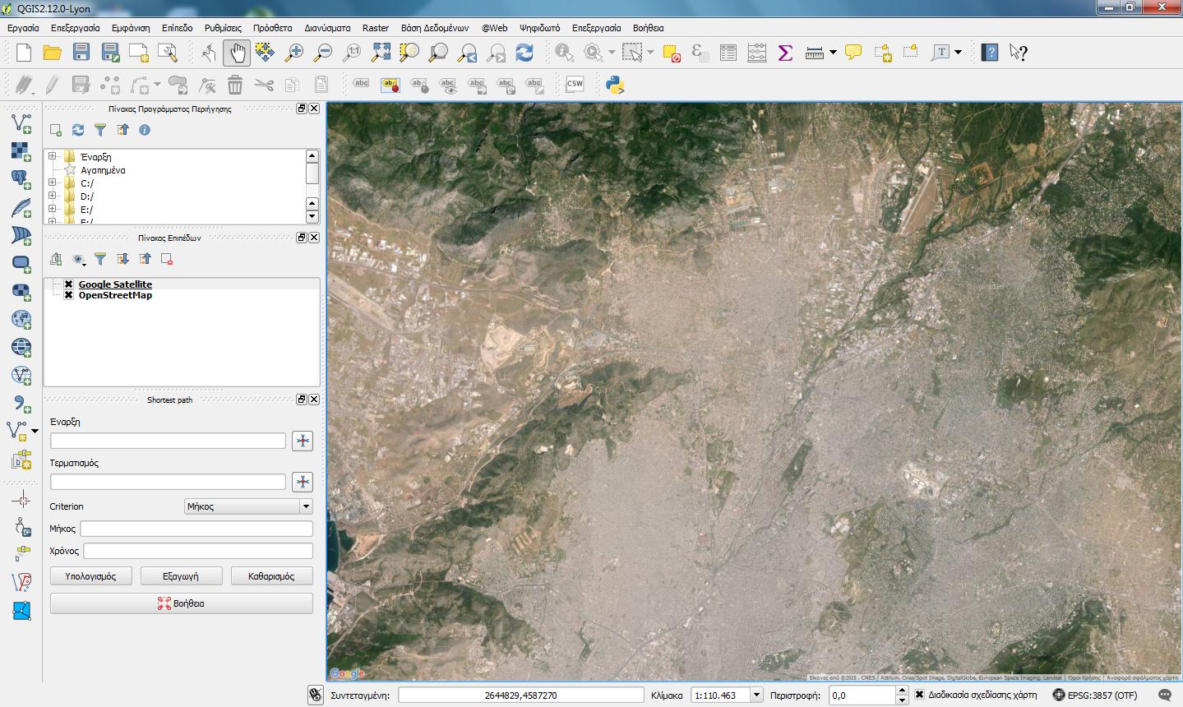1183x707 pixels.
Task: Select the Αγαπημένα favorites item
Action: coord(103,170)
